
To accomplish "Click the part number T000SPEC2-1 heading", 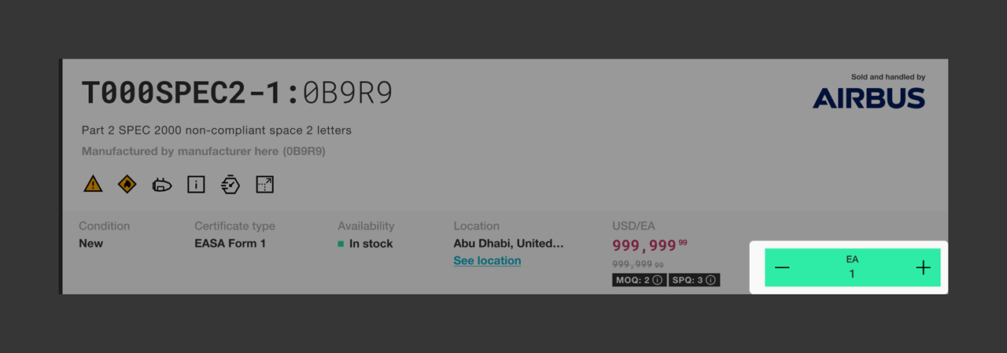I will [x=186, y=94].
